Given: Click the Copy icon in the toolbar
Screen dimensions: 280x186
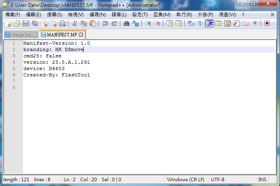Looking at the screenshot, I should (84, 23).
